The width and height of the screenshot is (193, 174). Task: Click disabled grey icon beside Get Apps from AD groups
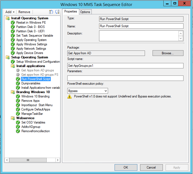(x=18, y=70)
